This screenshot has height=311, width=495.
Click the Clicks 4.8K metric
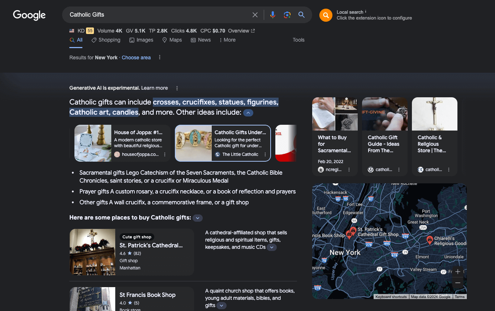click(184, 31)
